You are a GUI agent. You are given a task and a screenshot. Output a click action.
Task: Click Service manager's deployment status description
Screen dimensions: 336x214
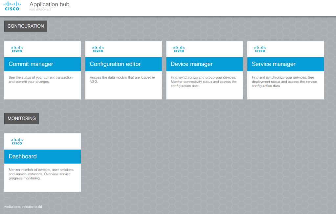tap(284, 82)
